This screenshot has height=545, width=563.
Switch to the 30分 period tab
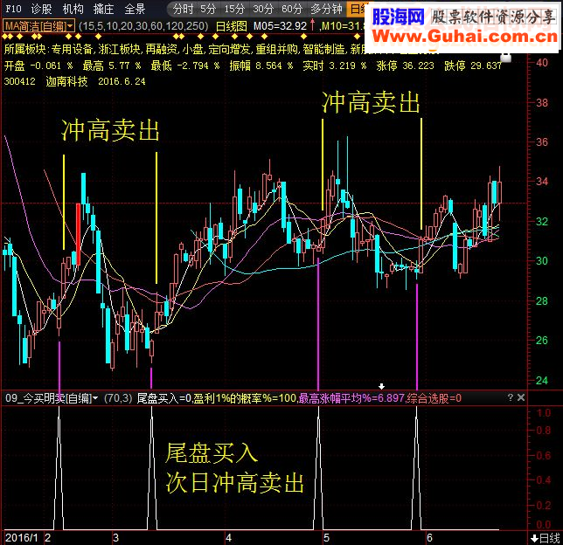[263, 9]
